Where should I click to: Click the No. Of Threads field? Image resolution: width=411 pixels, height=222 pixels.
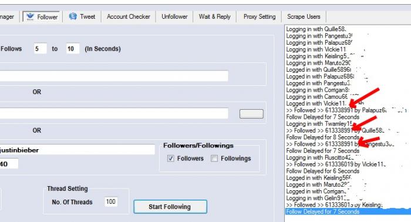pos(110,201)
